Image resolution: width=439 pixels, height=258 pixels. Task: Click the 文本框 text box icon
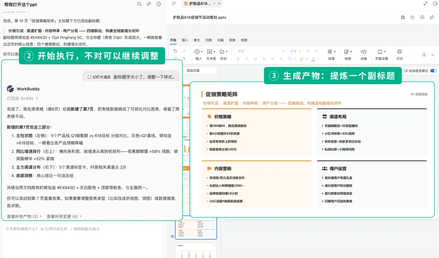(x=209, y=52)
